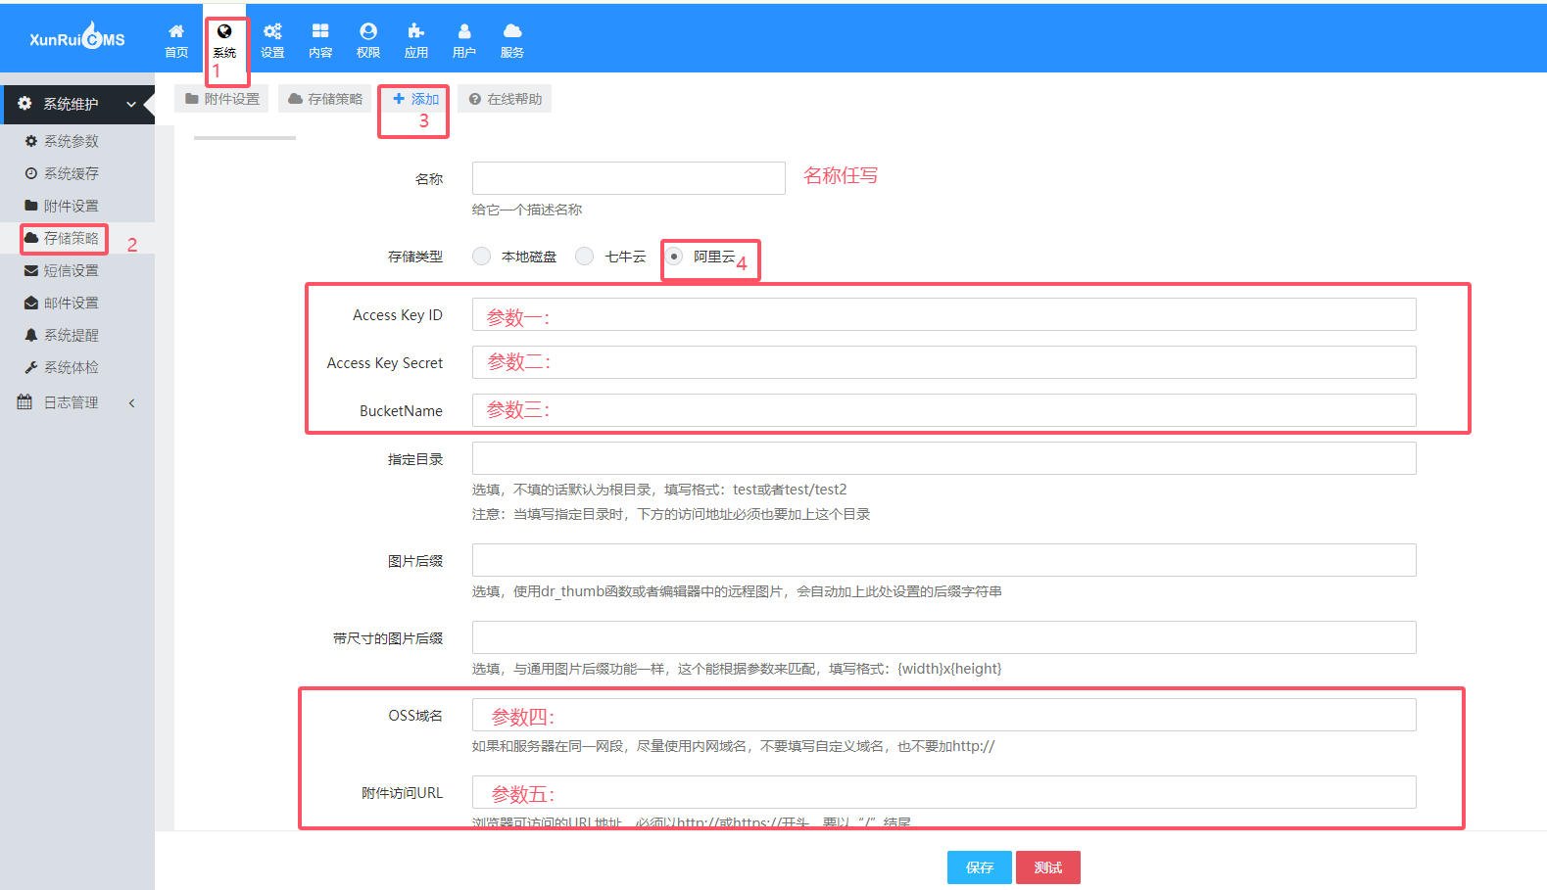Click the wrench icon beside 系统体检

[31, 367]
